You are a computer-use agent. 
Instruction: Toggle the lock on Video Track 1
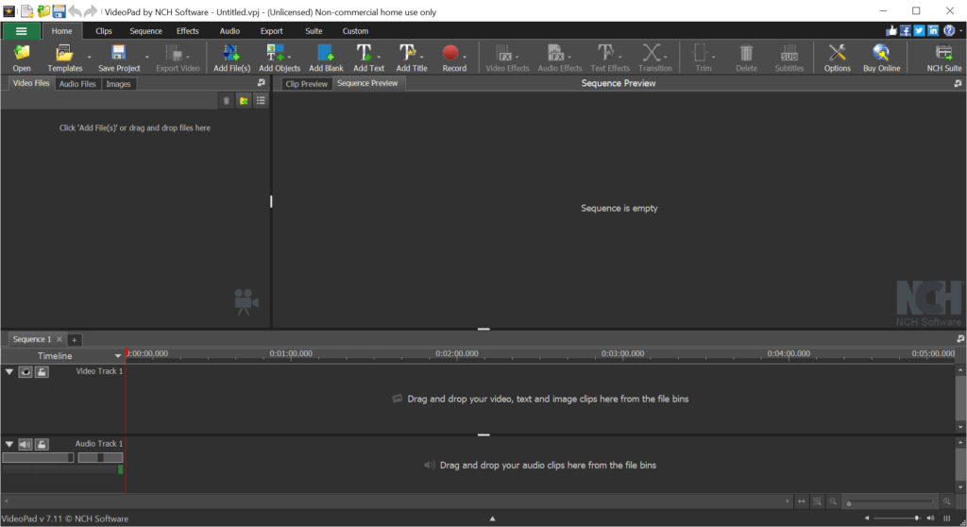click(42, 371)
